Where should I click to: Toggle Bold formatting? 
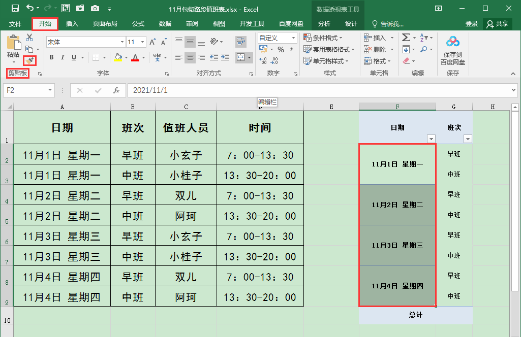click(x=51, y=57)
